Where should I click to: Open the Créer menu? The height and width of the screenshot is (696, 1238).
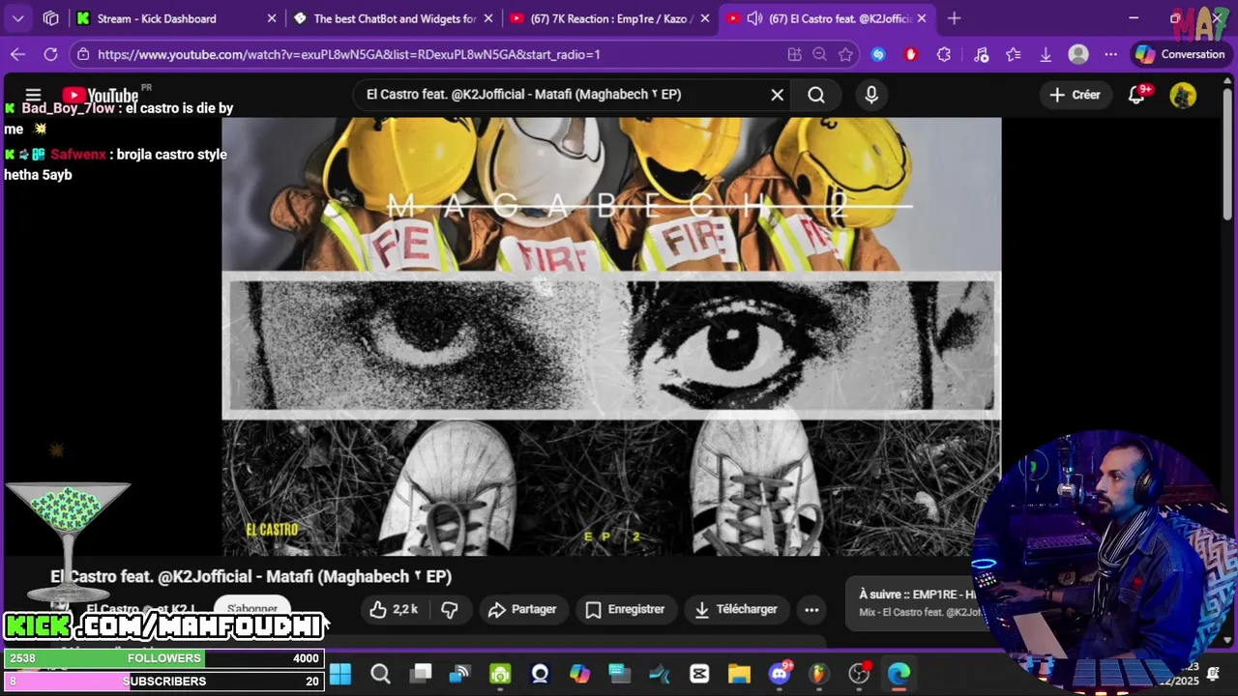click(1075, 95)
